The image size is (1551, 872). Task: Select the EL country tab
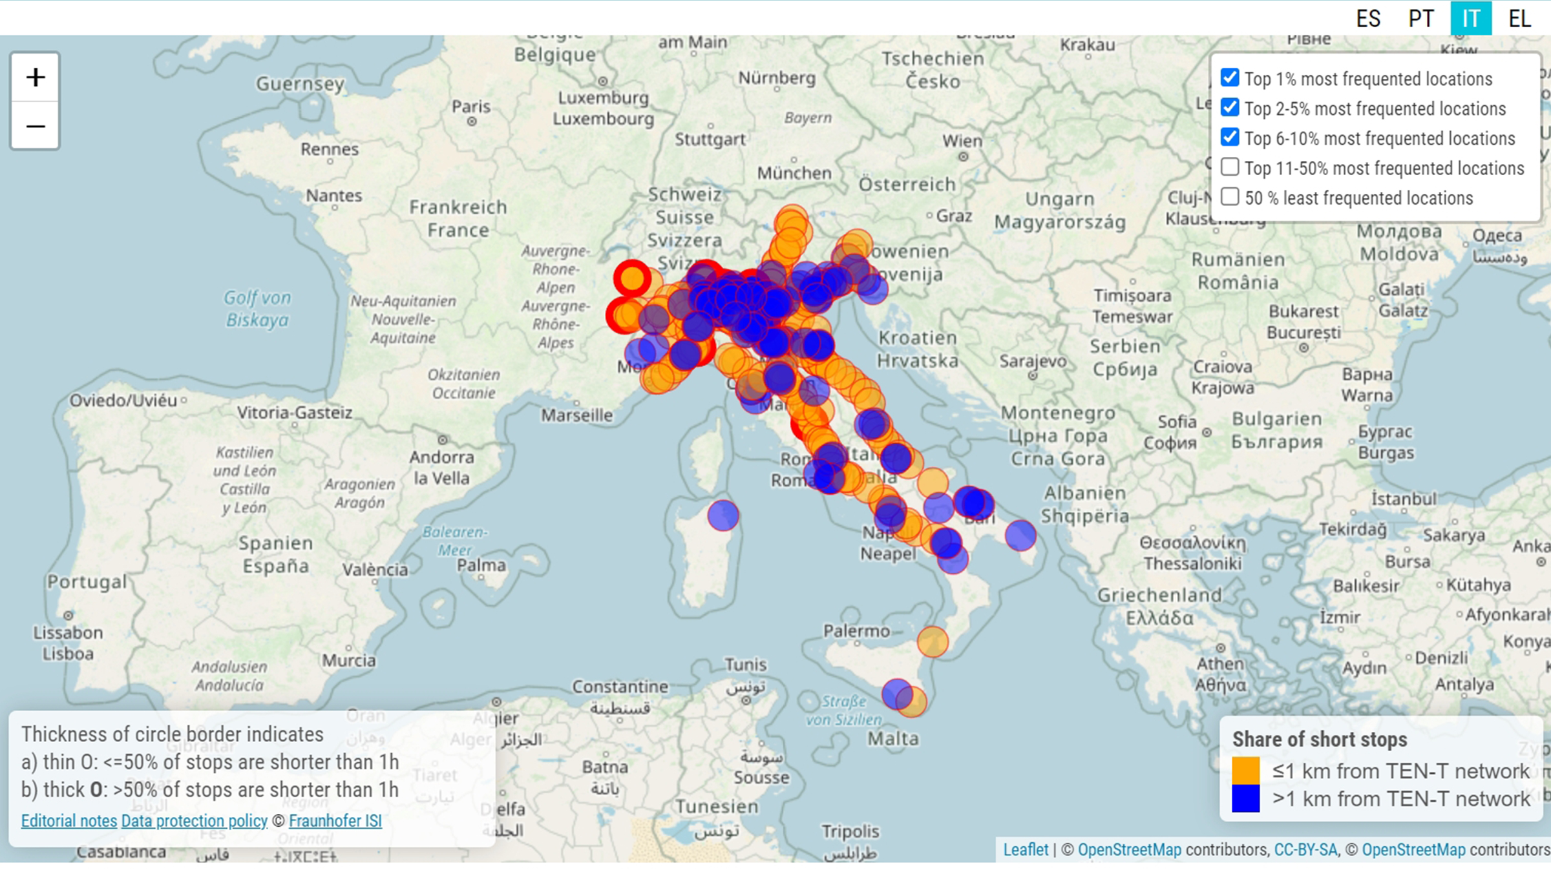click(x=1520, y=18)
